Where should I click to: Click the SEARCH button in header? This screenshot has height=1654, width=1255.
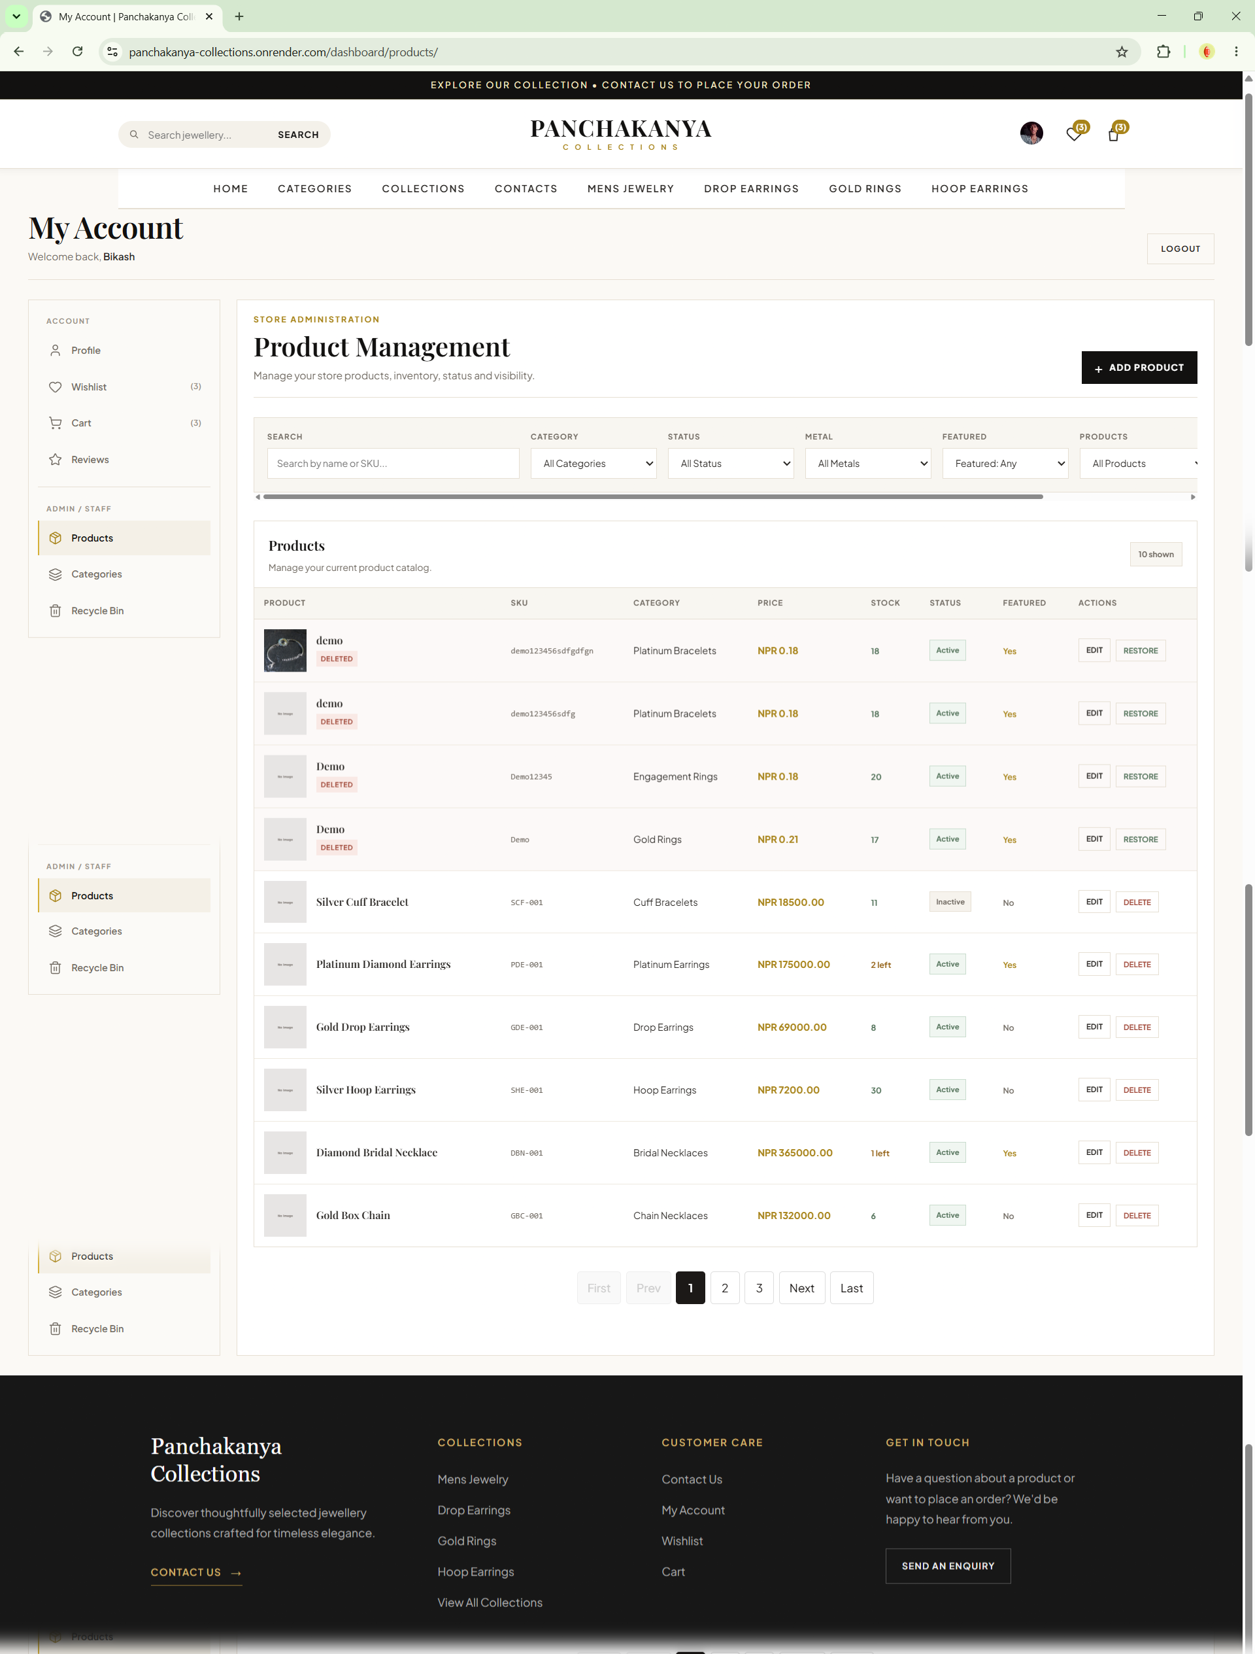(x=298, y=135)
